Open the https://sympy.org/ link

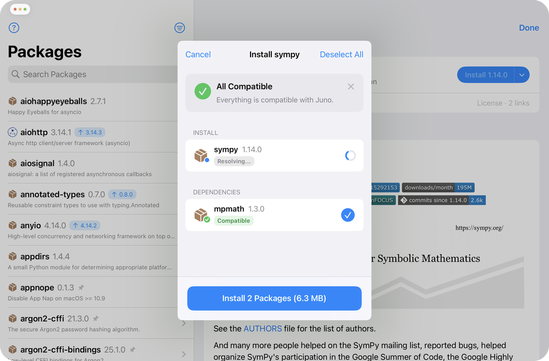pyautogui.click(x=479, y=228)
